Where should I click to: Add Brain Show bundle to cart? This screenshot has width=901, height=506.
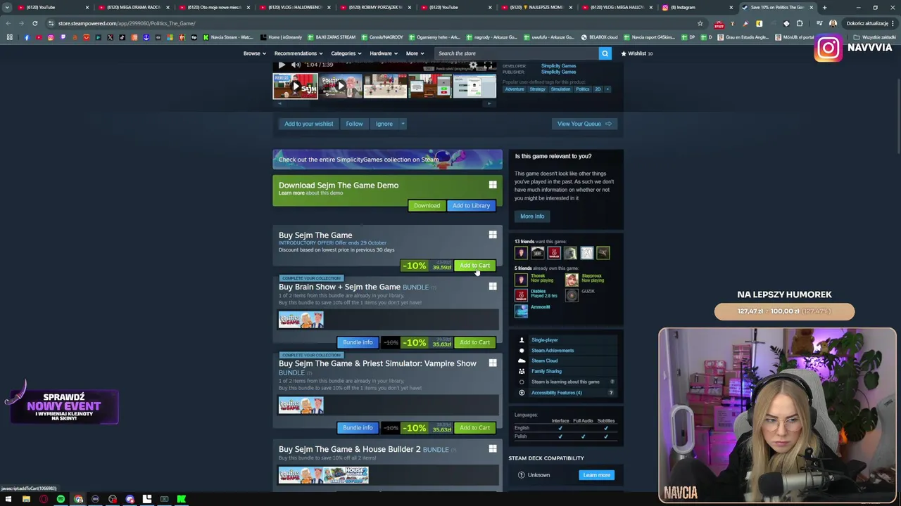(474, 342)
